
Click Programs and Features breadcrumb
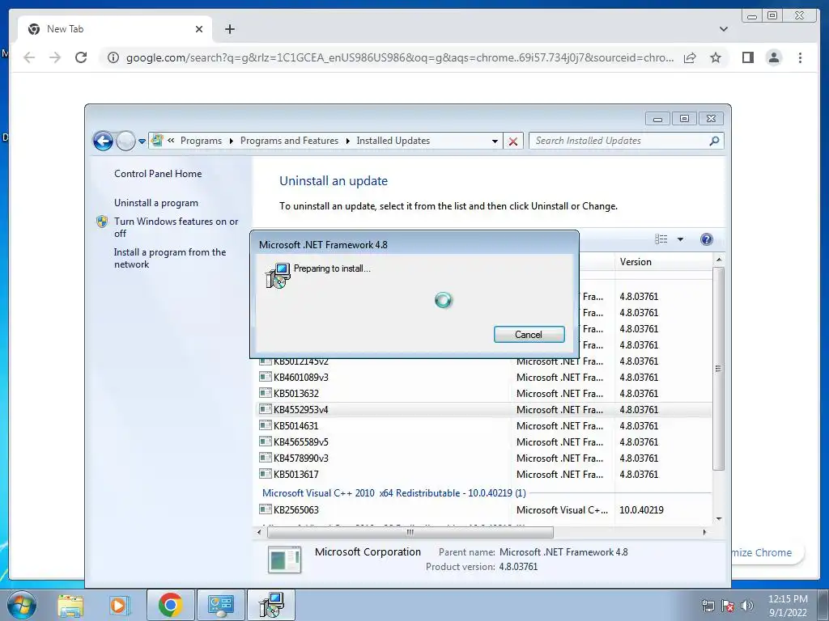pyautogui.click(x=289, y=141)
